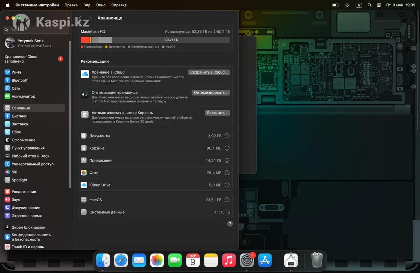420x273 pixels.
Task: Open battery status in the menu bar
Action: [335, 5]
